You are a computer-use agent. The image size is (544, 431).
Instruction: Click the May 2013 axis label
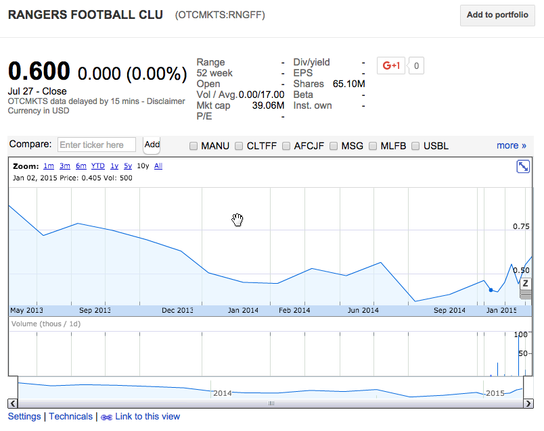pos(26,311)
